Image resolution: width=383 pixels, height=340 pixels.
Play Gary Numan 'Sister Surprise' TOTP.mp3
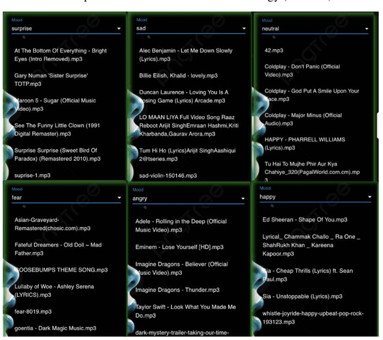click(51, 80)
